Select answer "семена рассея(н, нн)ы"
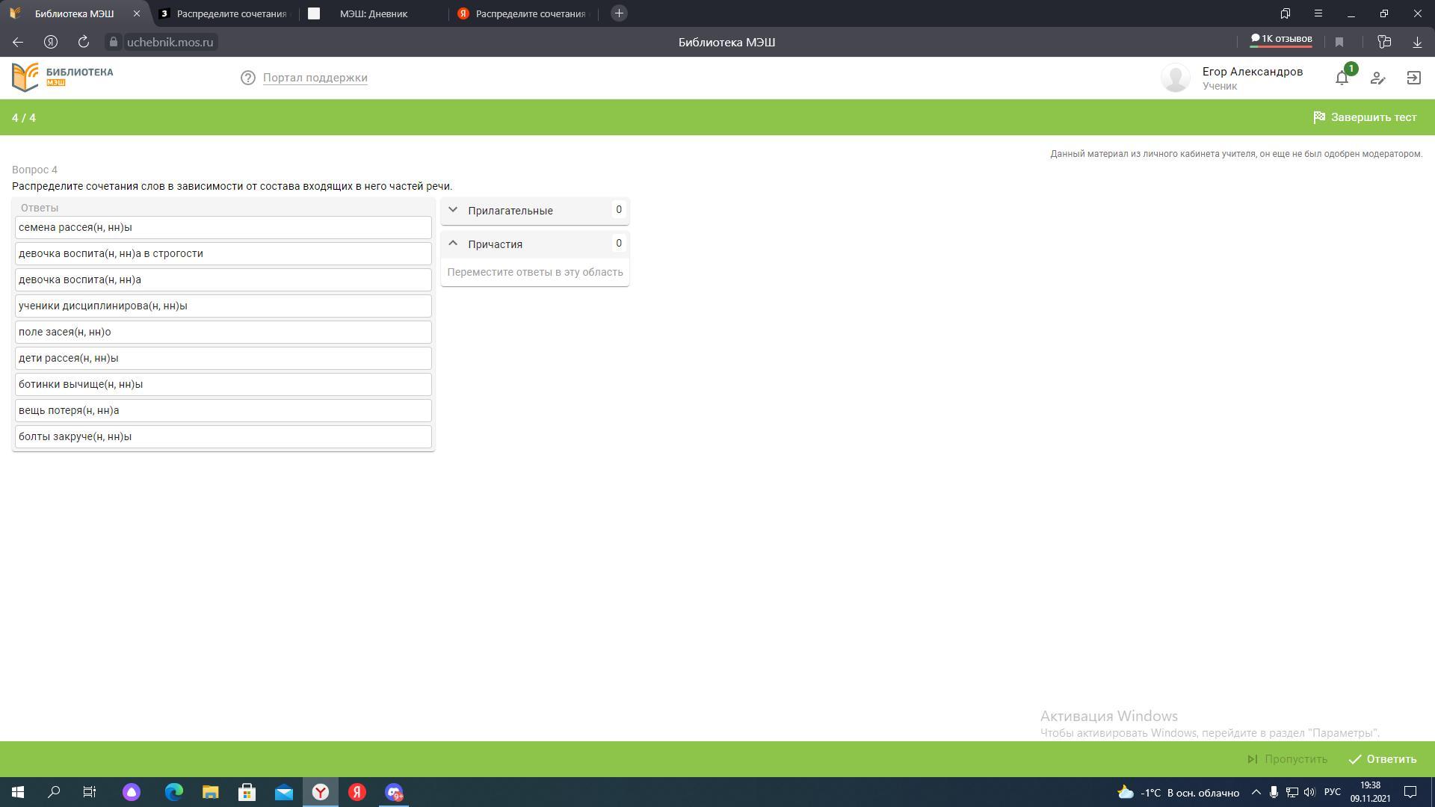This screenshot has height=807, width=1435. click(223, 227)
